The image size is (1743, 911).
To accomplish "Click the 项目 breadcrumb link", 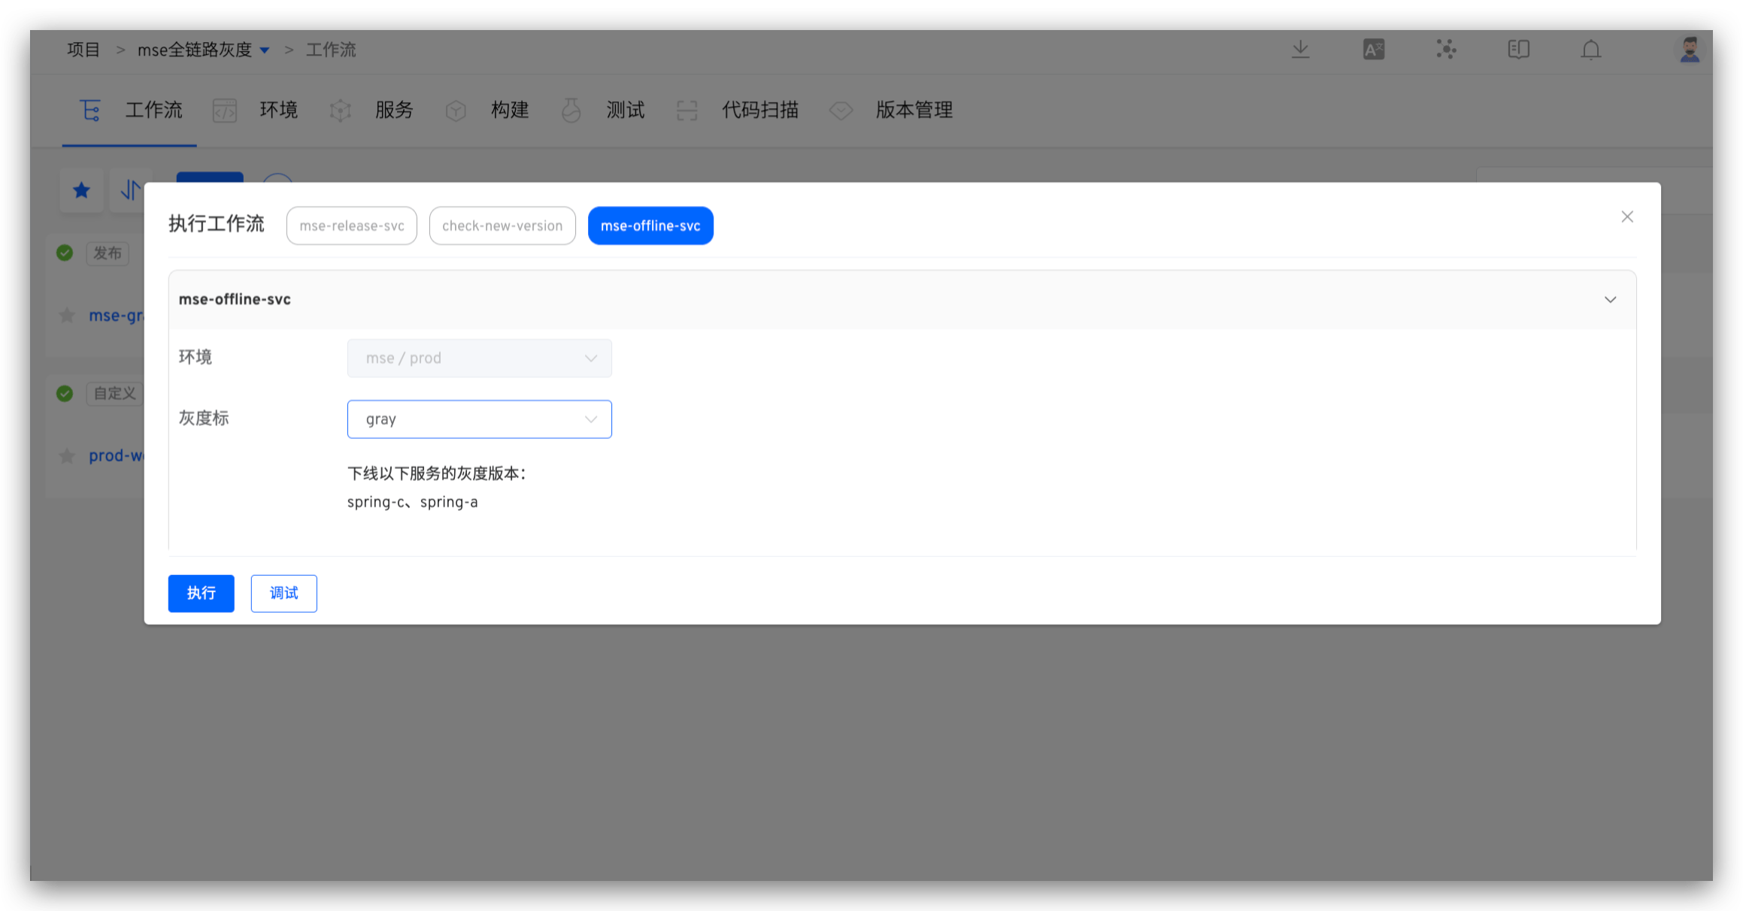I will pyautogui.click(x=83, y=50).
